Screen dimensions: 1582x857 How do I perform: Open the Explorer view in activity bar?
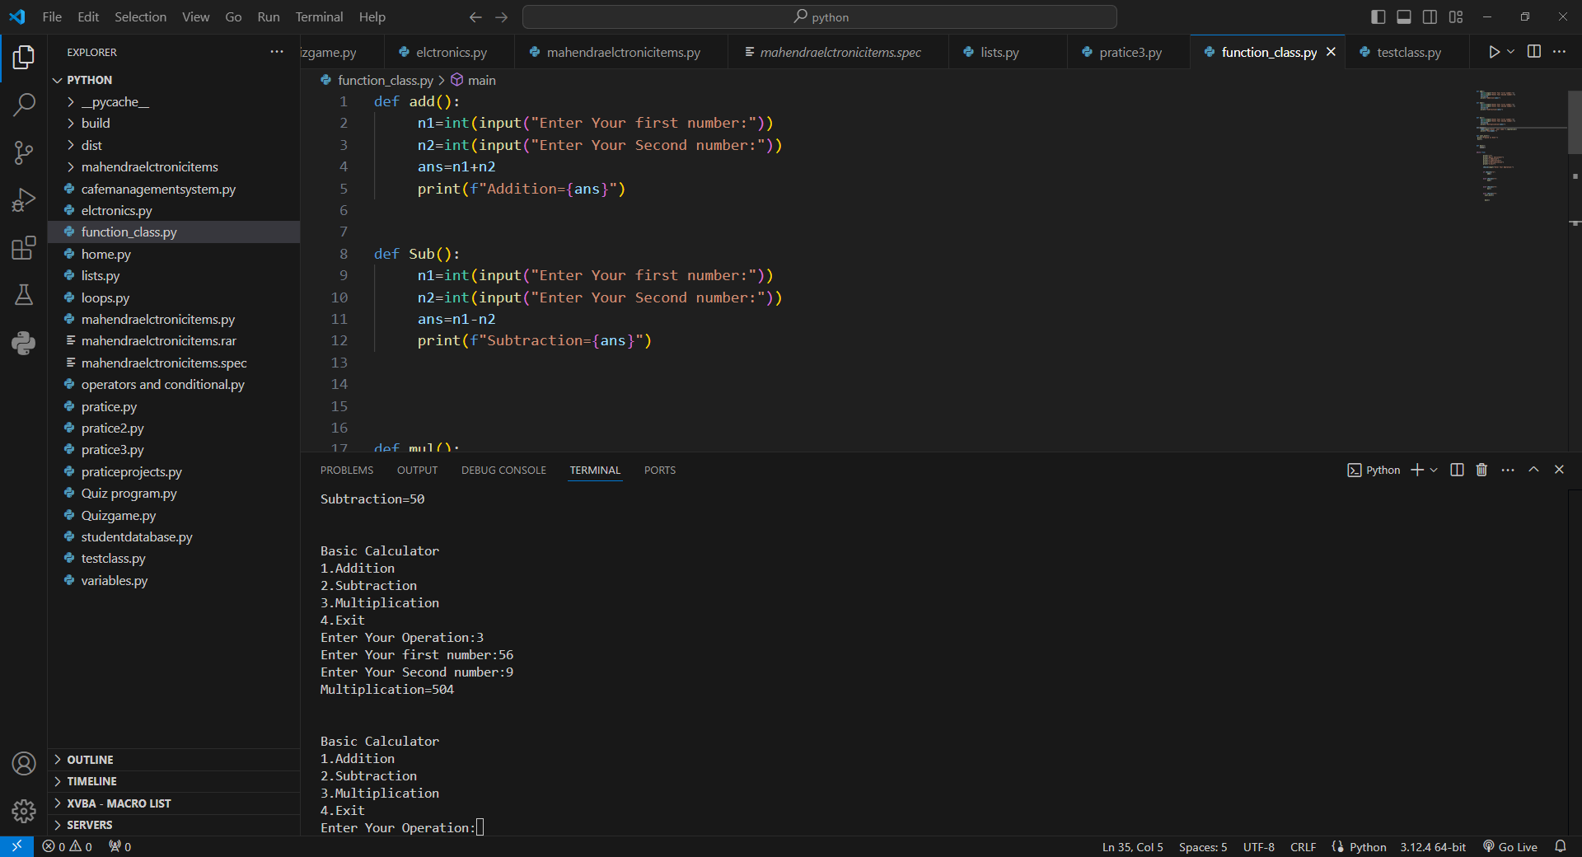pos(24,57)
